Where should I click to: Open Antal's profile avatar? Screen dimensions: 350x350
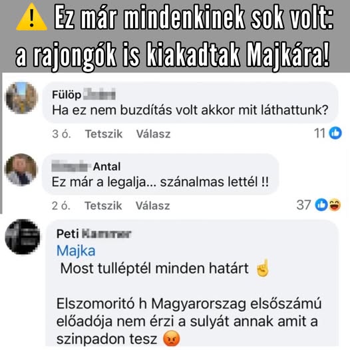tap(21, 170)
